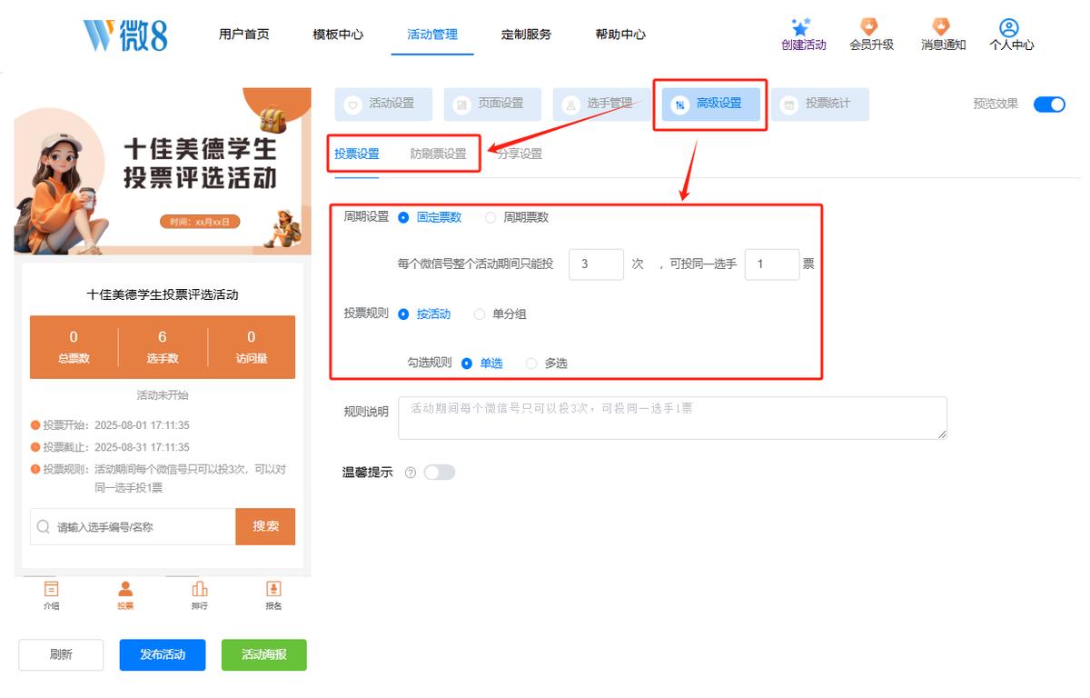Open 模板中心 in top navigation
Image resolution: width=1090 pixels, height=698 pixels.
click(x=338, y=35)
